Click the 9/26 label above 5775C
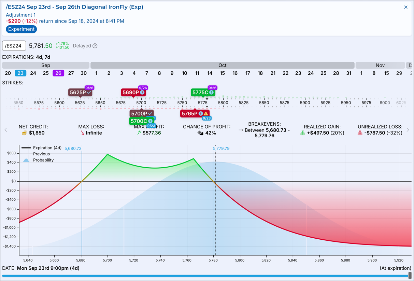Viewport: 414px width, 281px height. point(212,88)
